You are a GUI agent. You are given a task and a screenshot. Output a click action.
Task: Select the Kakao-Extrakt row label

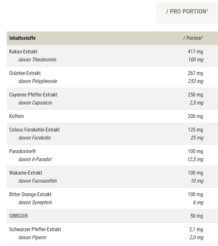click(x=23, y=51)
